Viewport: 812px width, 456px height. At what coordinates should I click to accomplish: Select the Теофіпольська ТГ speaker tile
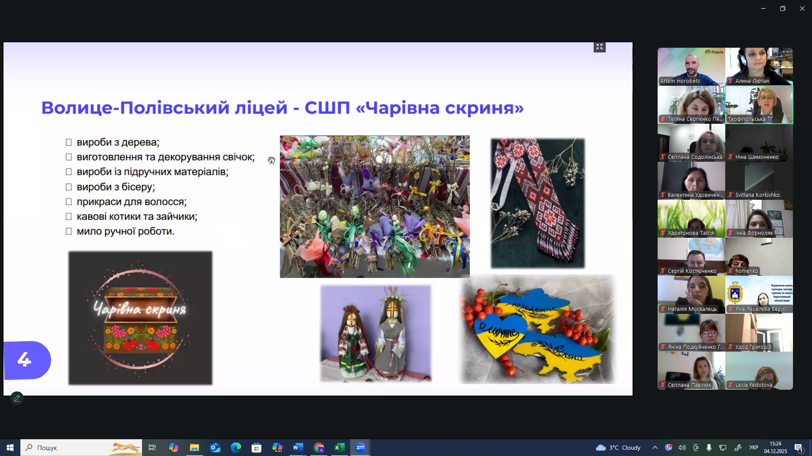[759, 104]
